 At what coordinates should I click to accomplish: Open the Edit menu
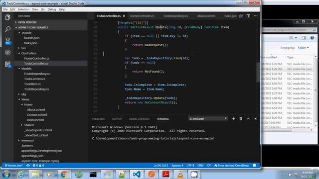pos(12,9)
